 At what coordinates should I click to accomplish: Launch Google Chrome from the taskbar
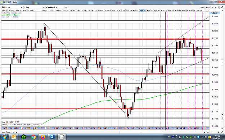pos(33,137)
